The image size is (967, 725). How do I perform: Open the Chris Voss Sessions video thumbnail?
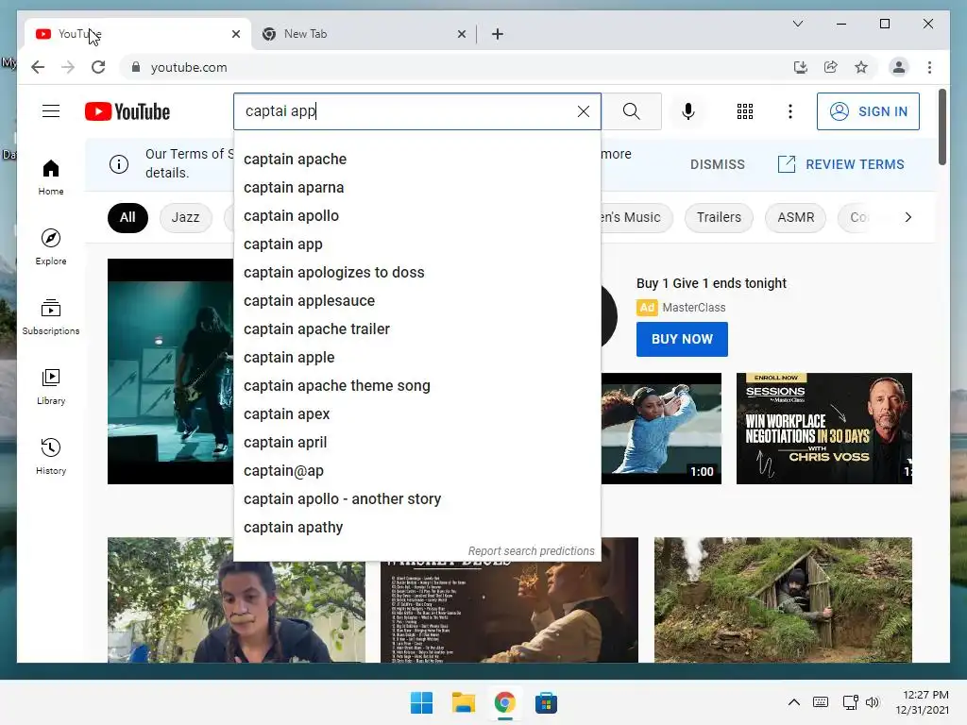point(823,429)
